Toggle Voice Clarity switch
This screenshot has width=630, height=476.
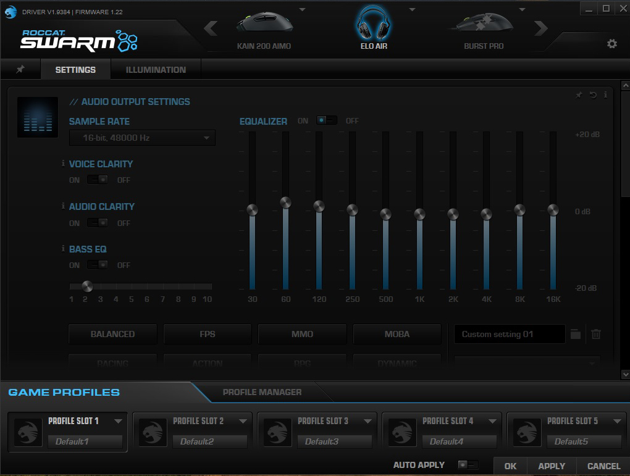[98, 180]
